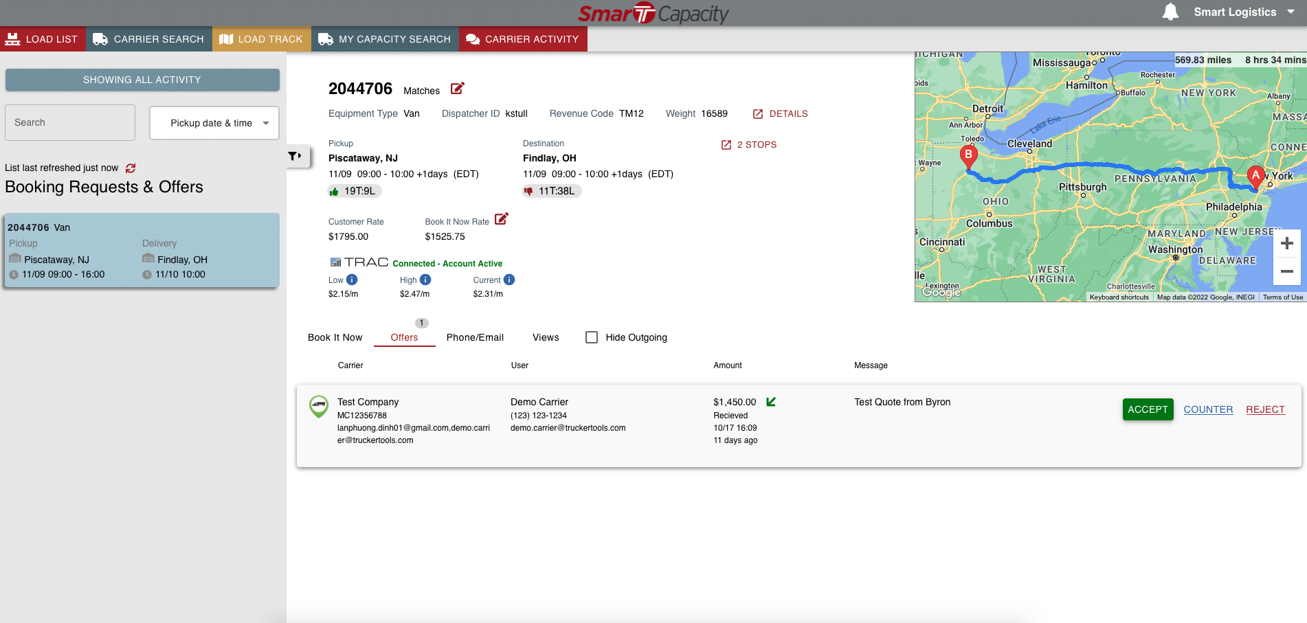Zoom out on the map
The height and width of the screenshot is (623, 1307).
coord(1287,271)
